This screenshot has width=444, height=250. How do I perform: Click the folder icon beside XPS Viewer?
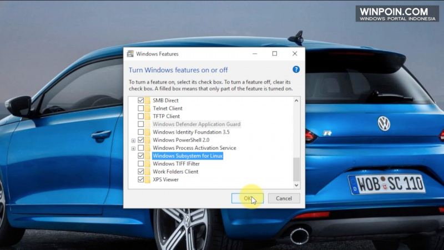coord(147,180)
